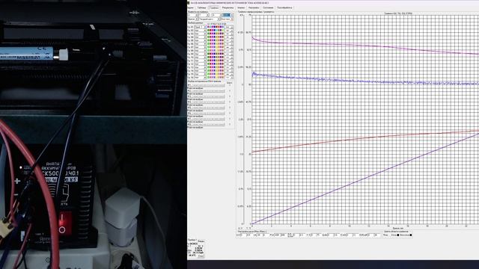The image size is (479, 269).
Task: Open right-side line dropdown in Гр. 08 row
Action: [229, 50]
